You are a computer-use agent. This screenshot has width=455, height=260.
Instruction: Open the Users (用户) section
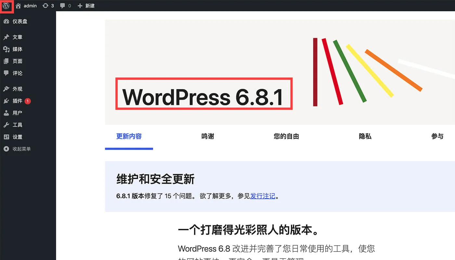pyautogui.click(x=17, y=113)
